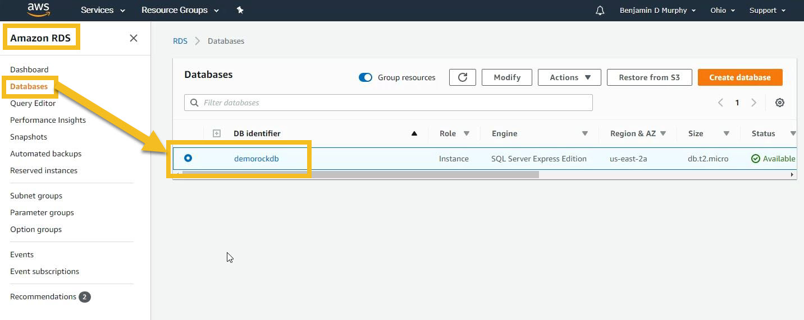The width and height of the screenshot is (804, 320).
Task: Click the Engine column sort arrow
Action: [584, 133]
